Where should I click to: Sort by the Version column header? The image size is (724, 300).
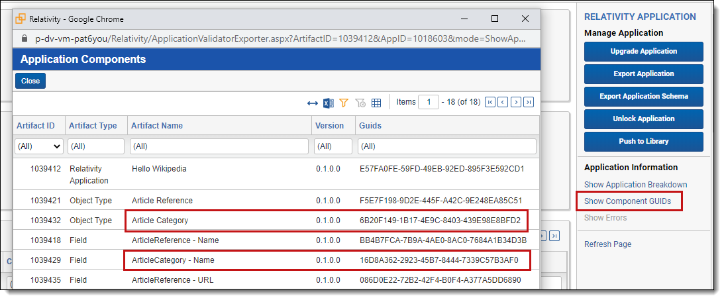point(329,126)
